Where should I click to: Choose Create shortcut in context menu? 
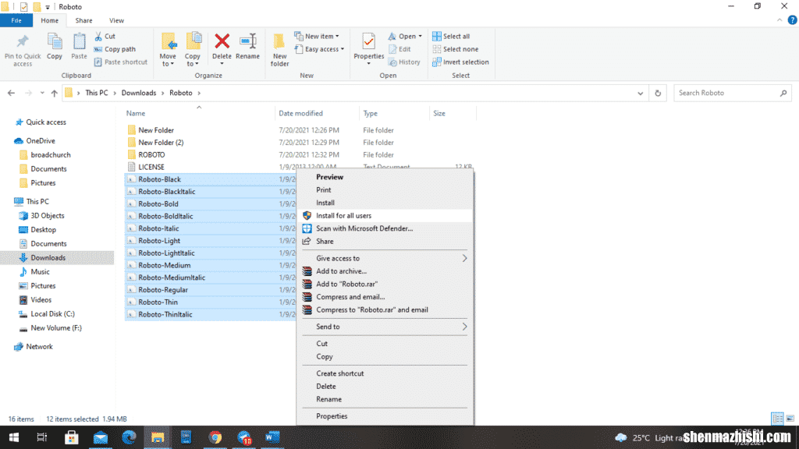[x=385, y=373]
